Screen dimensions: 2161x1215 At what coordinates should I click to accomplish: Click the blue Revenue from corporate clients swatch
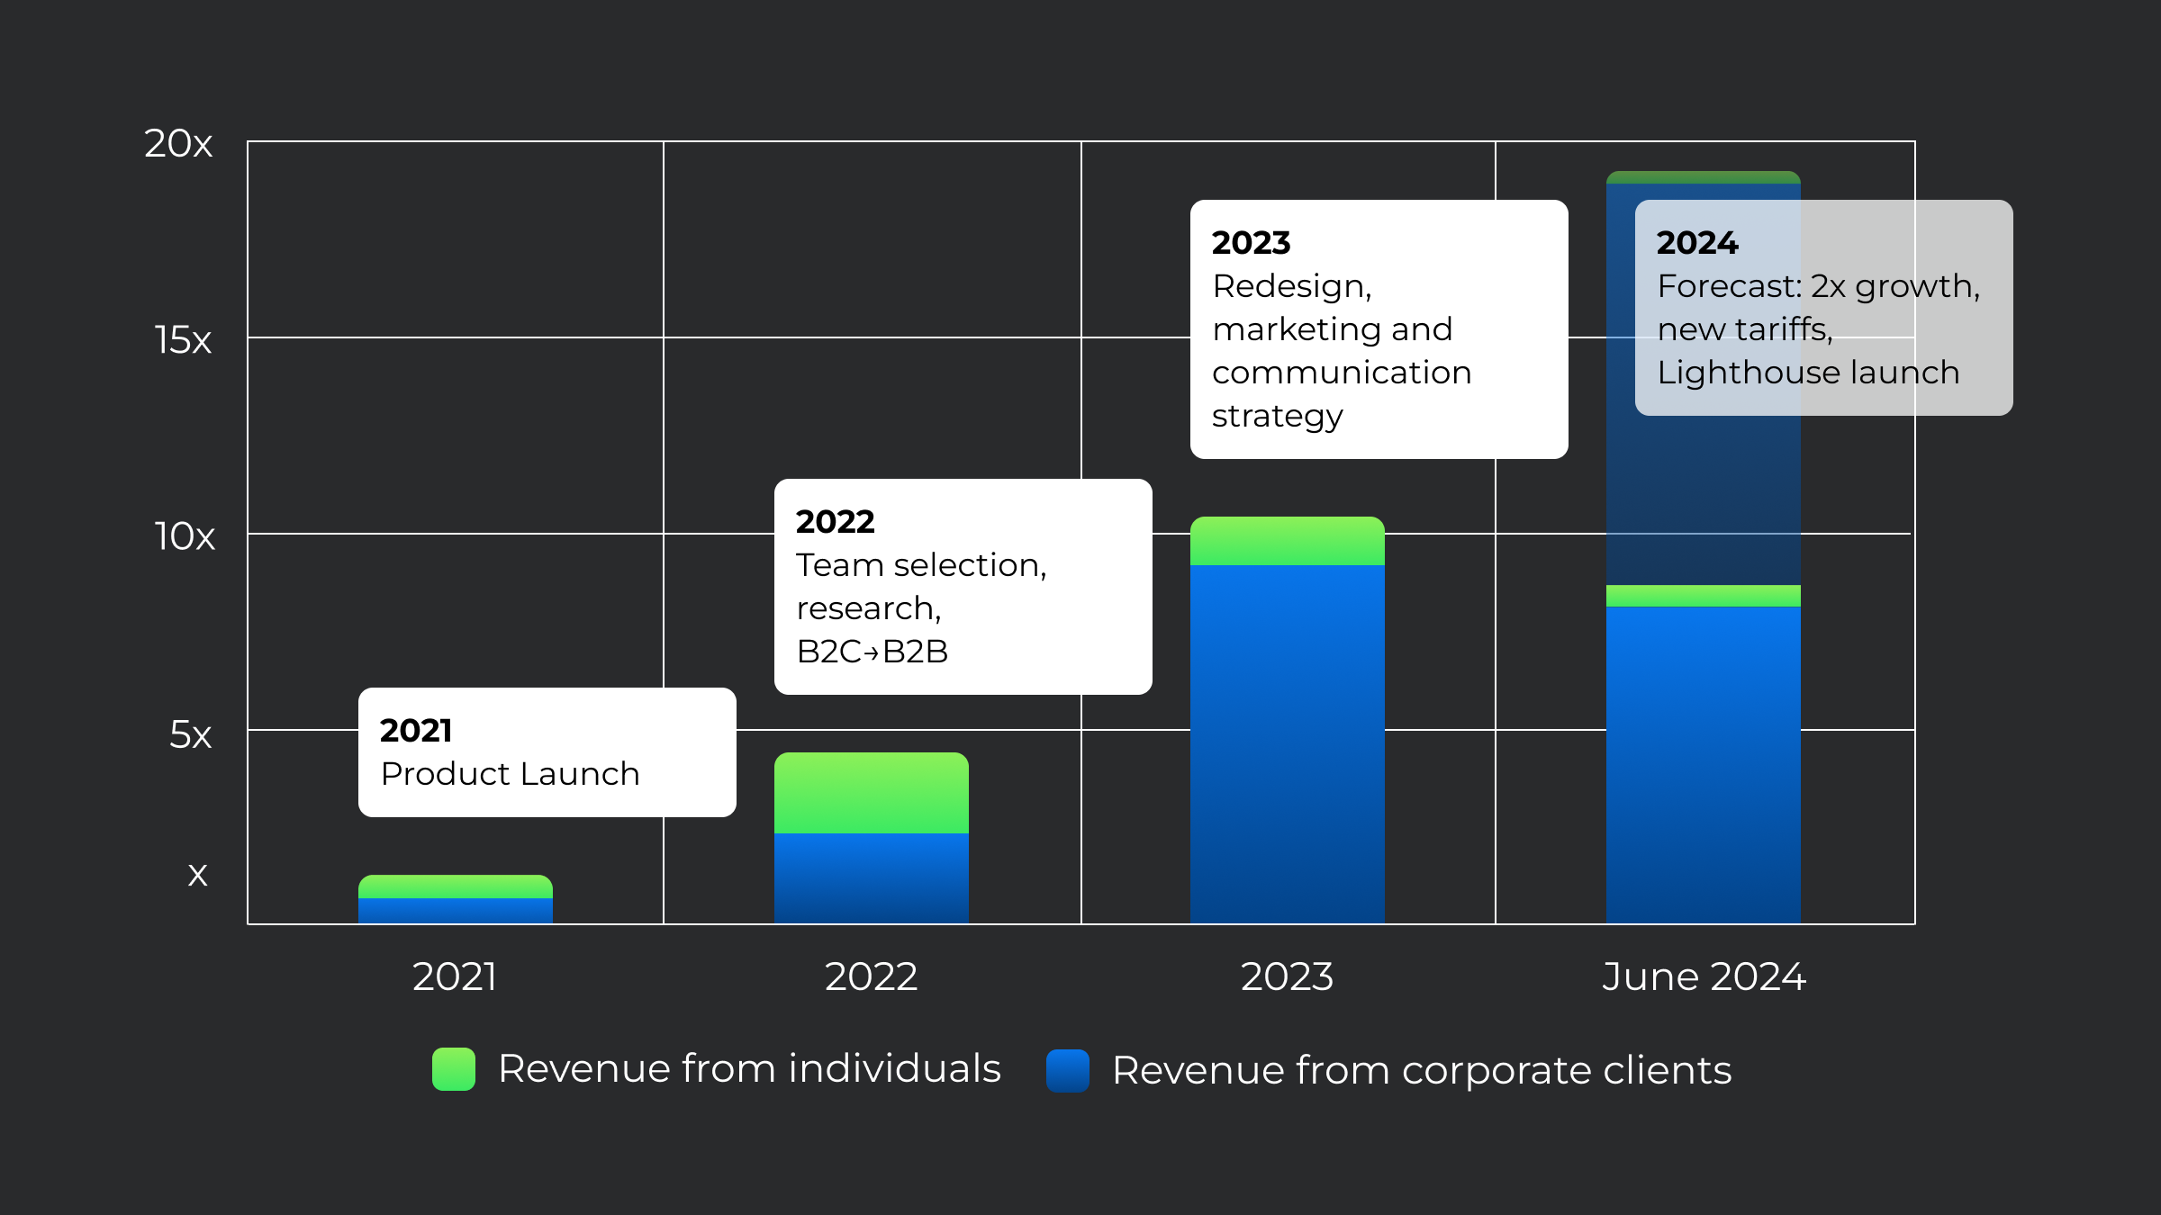click(1068, 1070)
